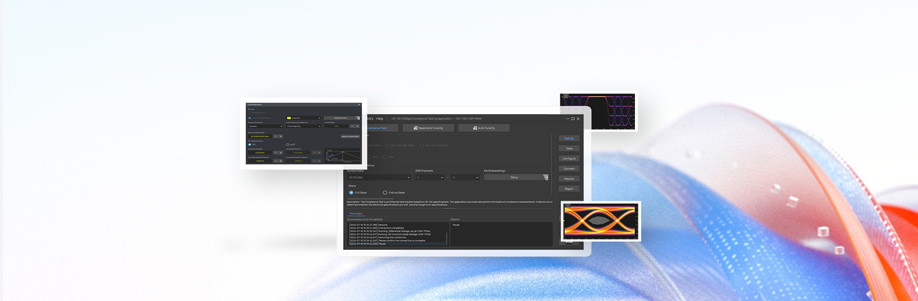The image size is (918, 301).
Task: Select the first 'Resume' message row
Action: pos(397,225)
